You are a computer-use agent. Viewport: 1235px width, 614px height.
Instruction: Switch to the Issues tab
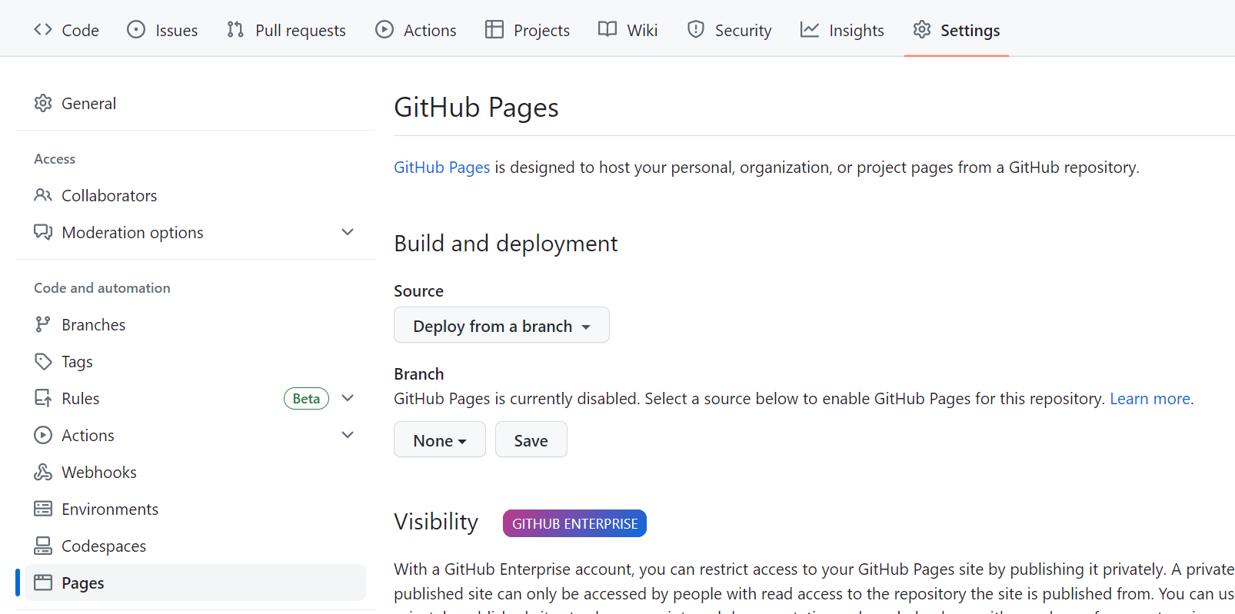(162, 30)
